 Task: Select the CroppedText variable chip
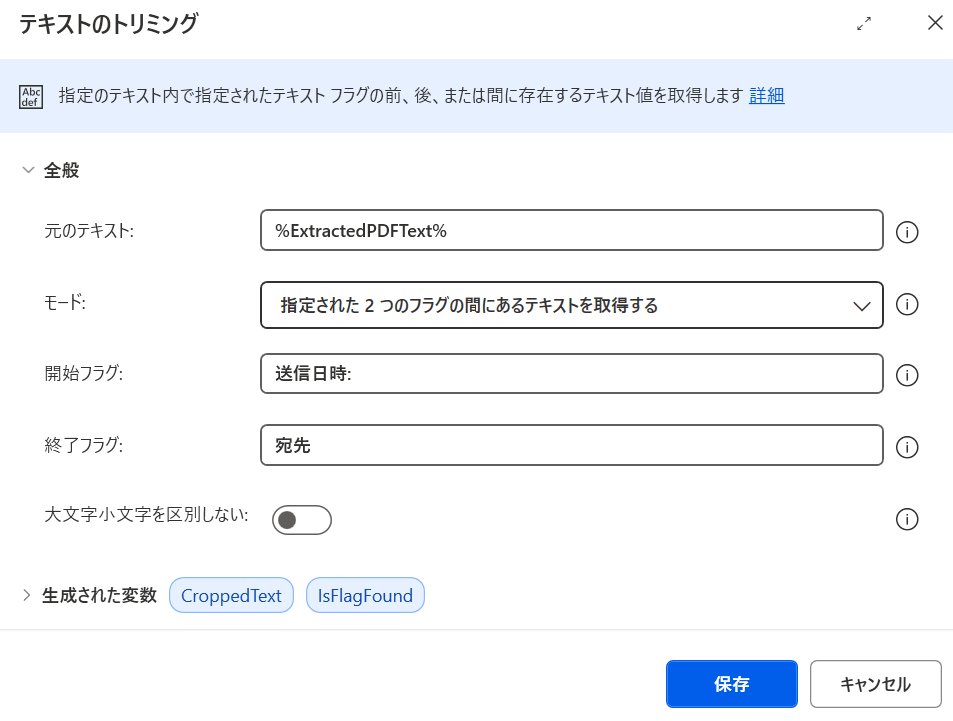click(x=231, y=595)
